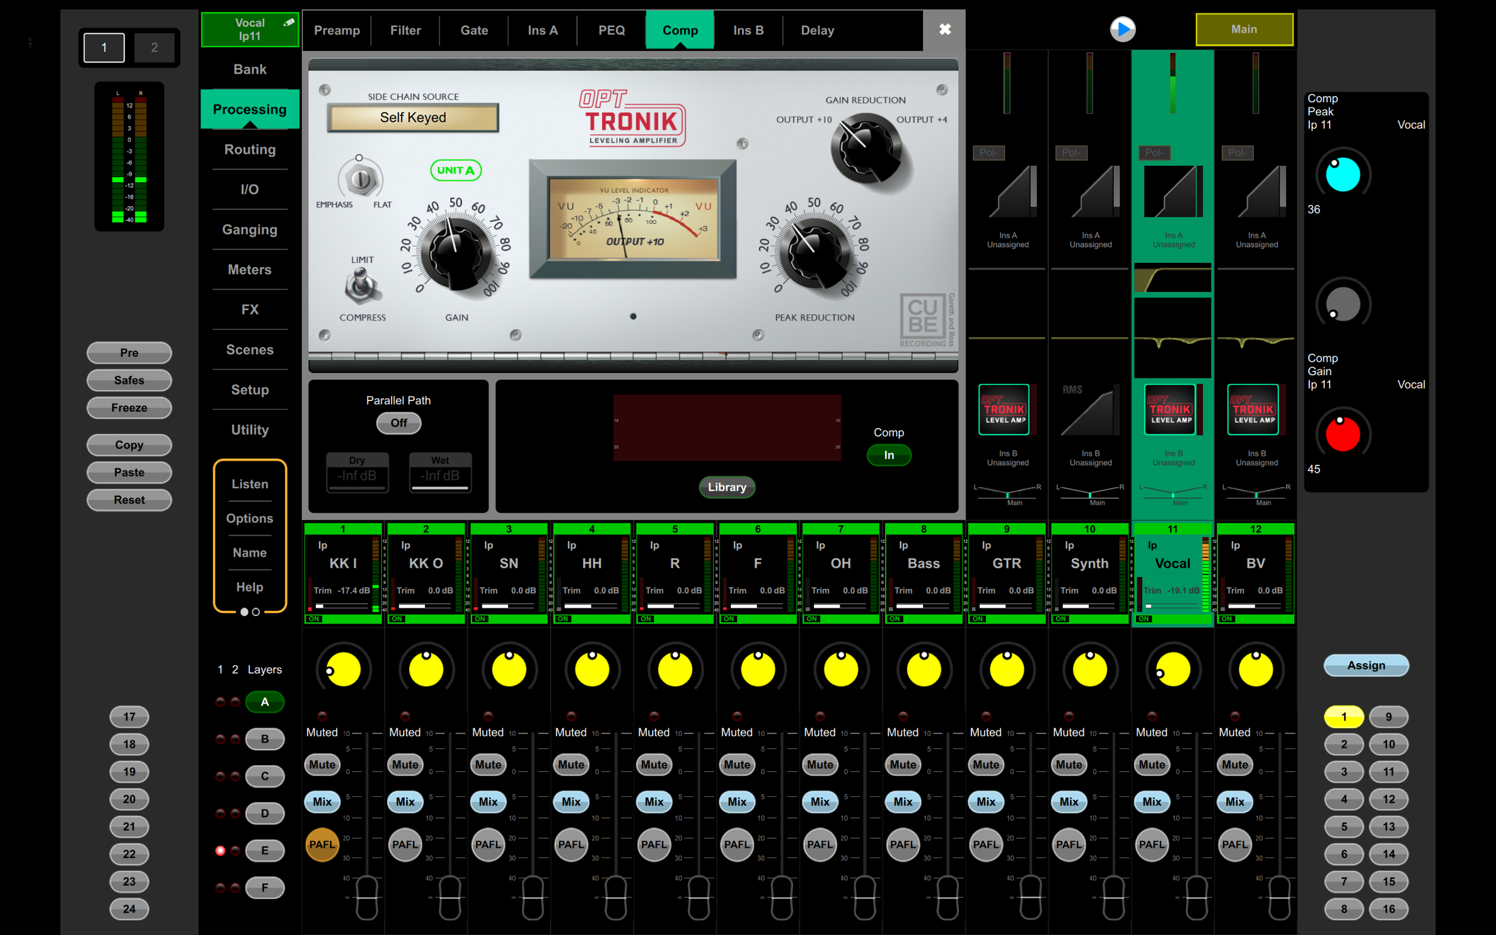Switch to the Gate tab
This screenshot has height=935, width=1496.
[474, 30]
